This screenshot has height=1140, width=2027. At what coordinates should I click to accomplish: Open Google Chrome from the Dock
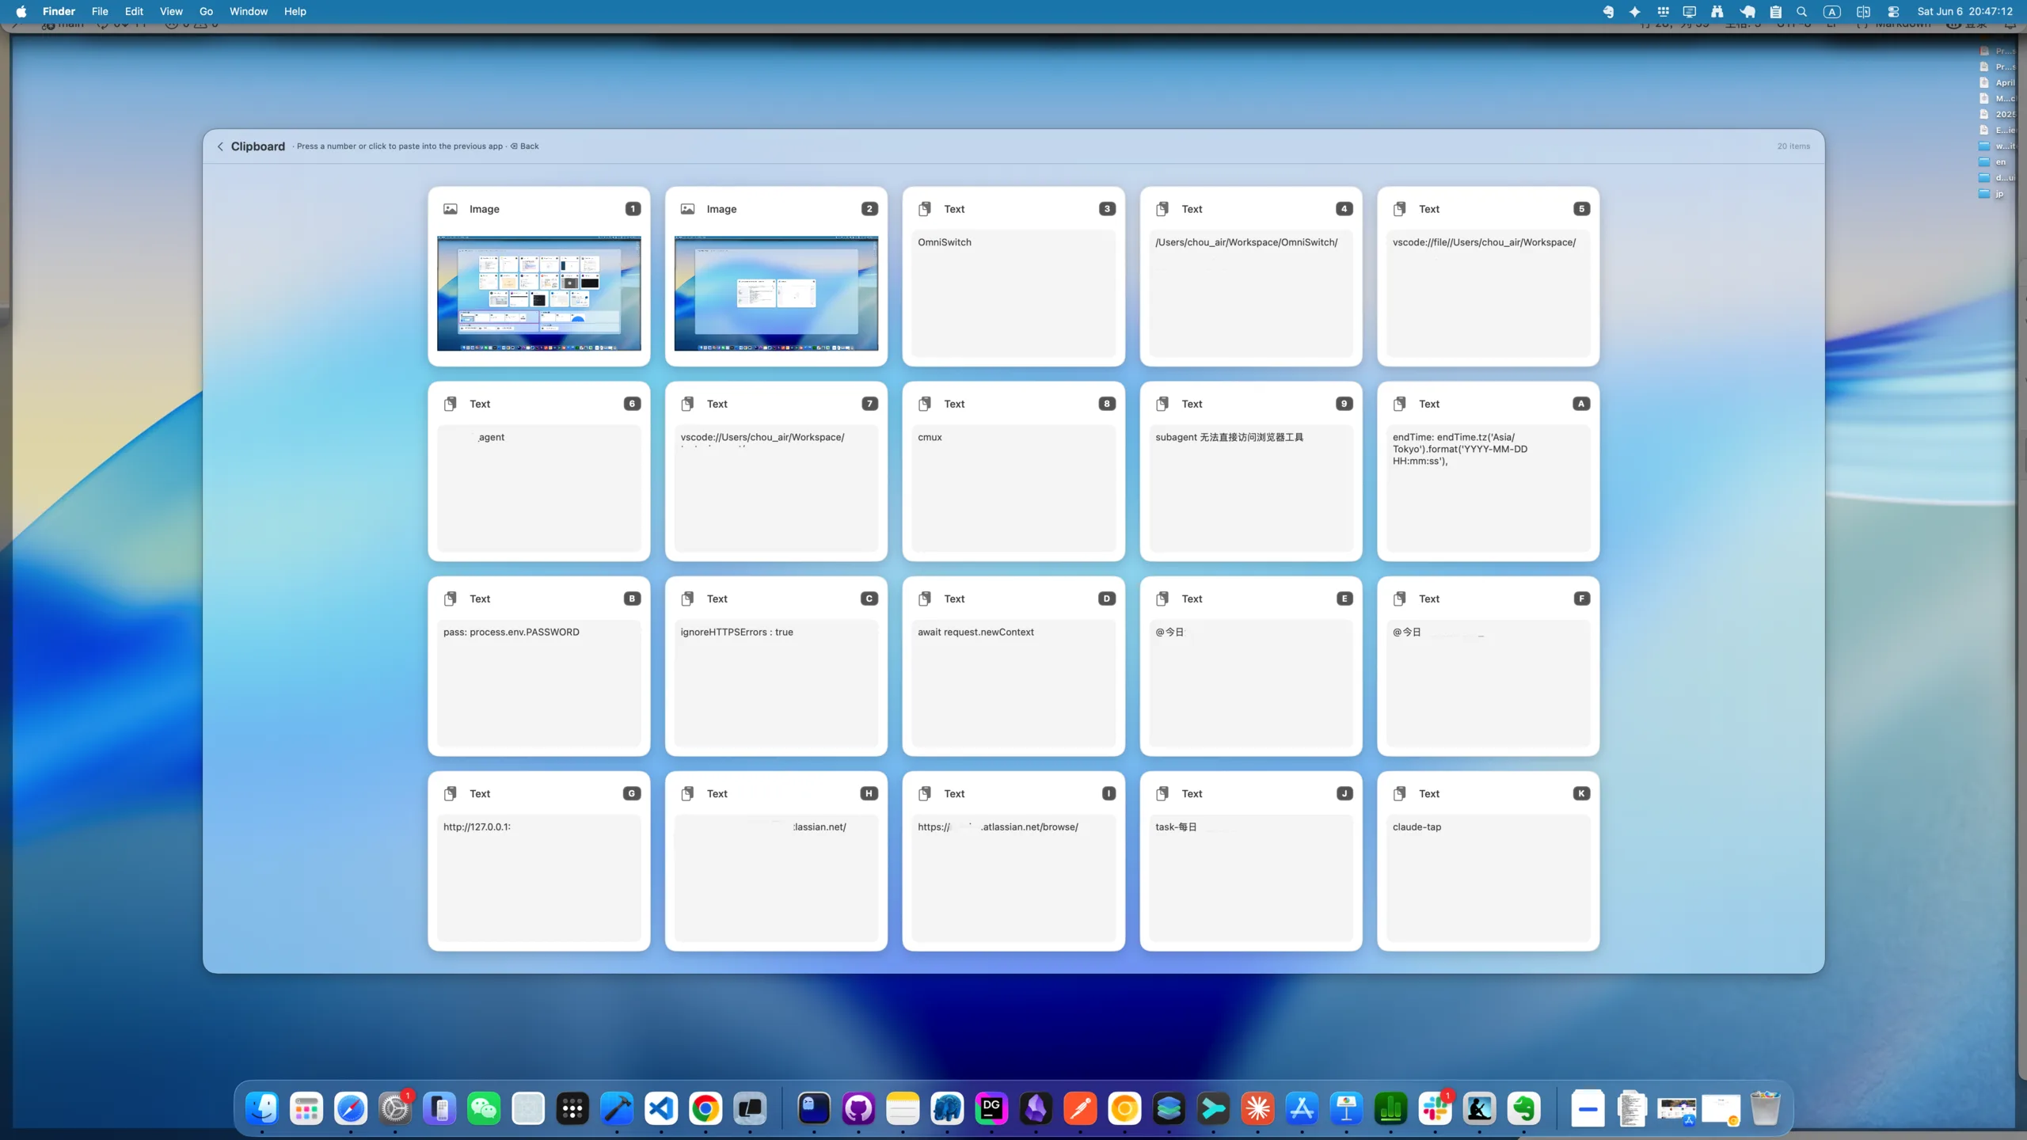(705, 1108)
